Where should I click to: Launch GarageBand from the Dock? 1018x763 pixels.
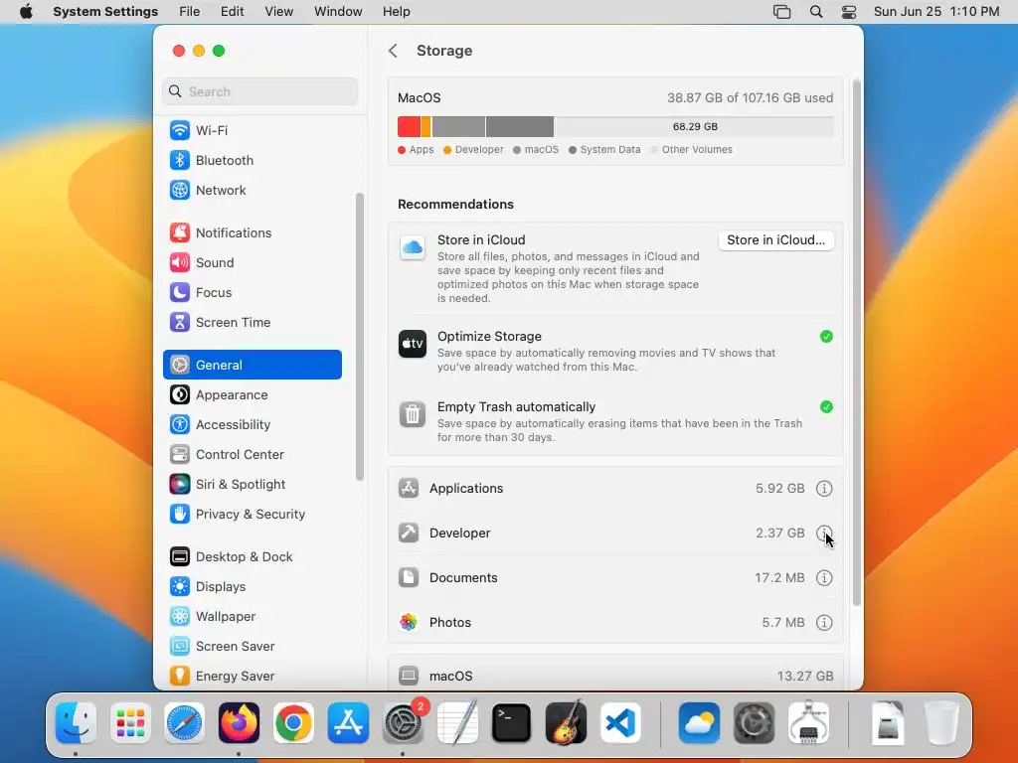click(x=566, y=722)
